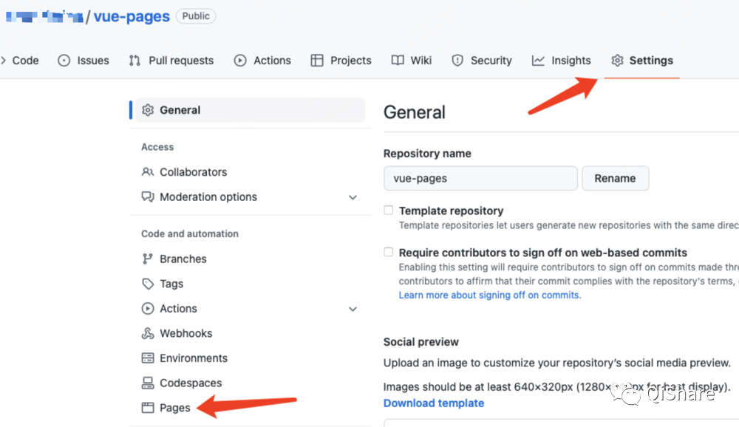Check Require contributors to sign off checkbox
The image size is (739, 427).
(x=389, y=252)
